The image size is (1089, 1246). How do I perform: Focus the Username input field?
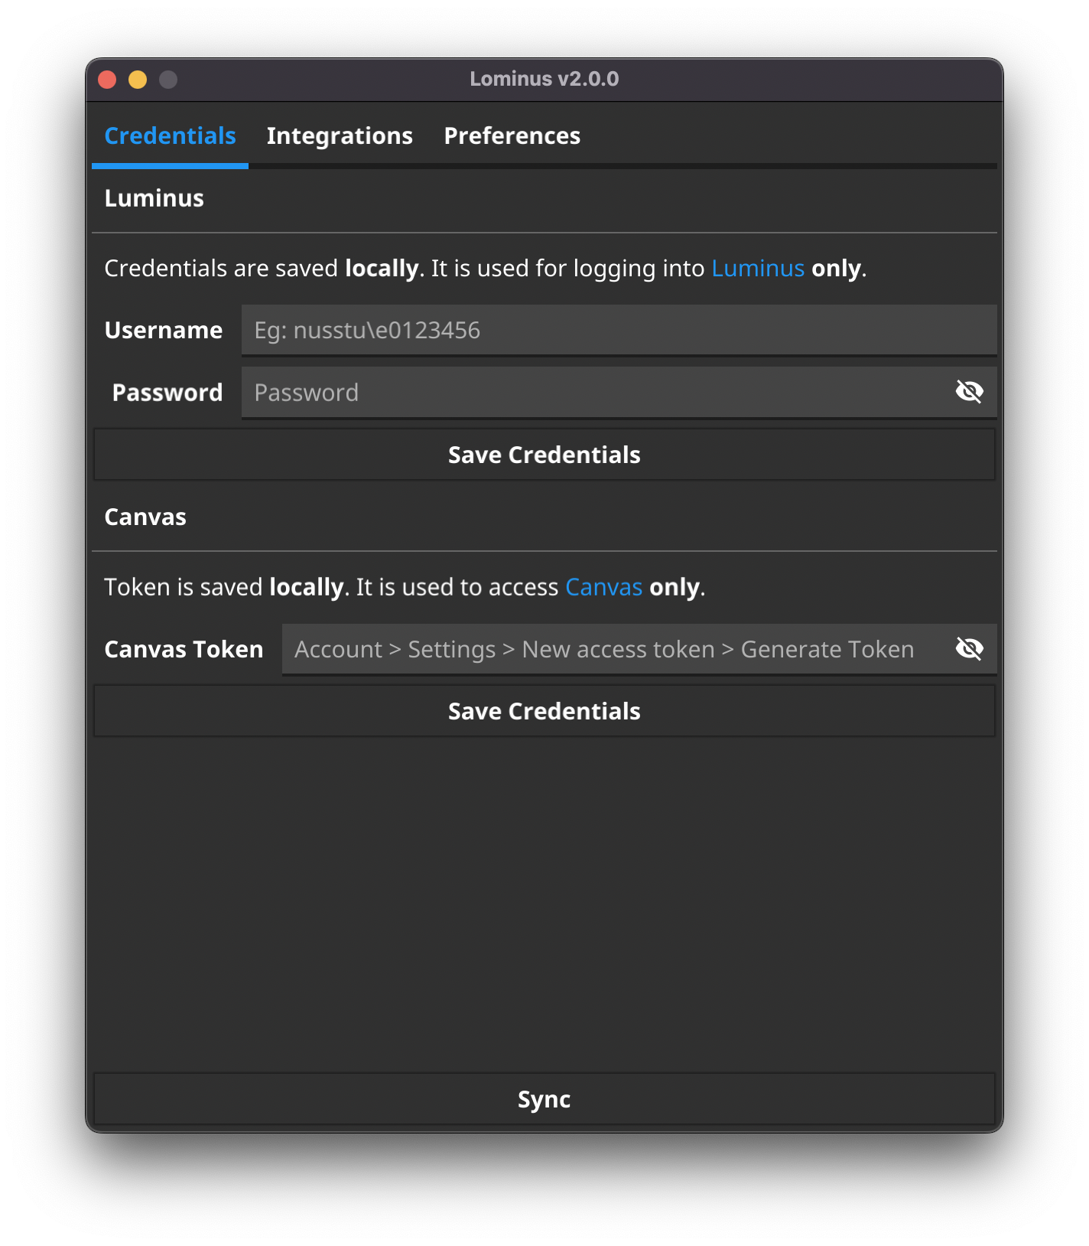619,330
